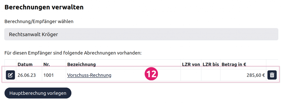Click the Berechnungen verwalten heading
This screenshot has height=103, width=282.
44,7
